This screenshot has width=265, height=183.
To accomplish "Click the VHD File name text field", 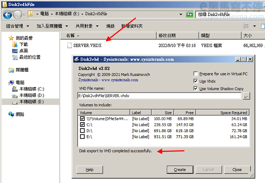I will click(159, 96).
